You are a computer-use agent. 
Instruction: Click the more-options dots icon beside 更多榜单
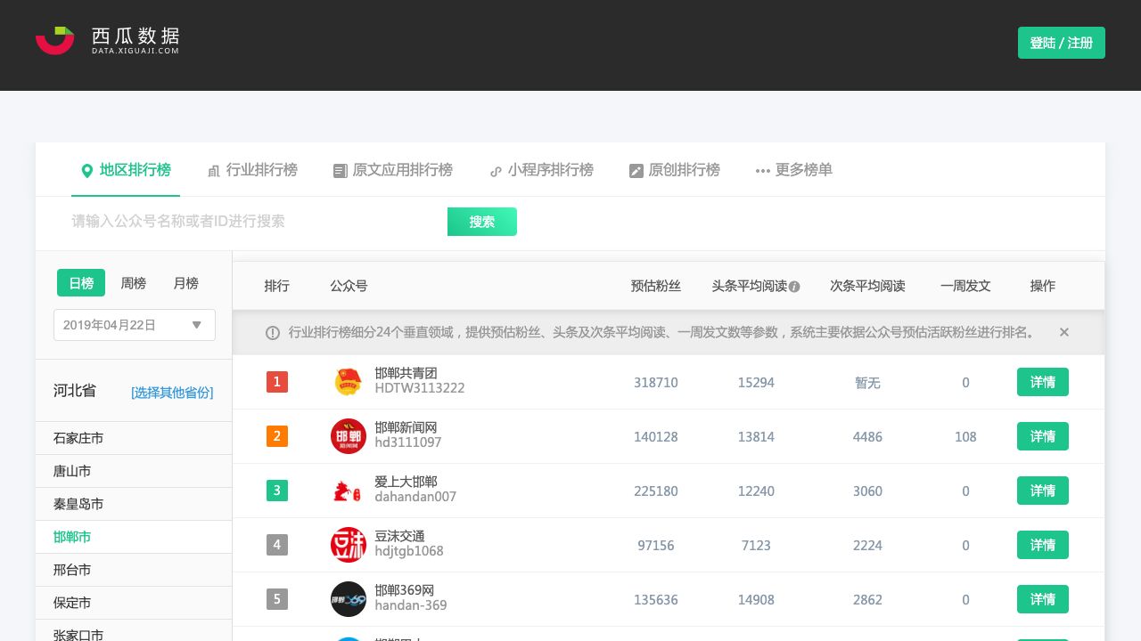[x=762, y=171]
